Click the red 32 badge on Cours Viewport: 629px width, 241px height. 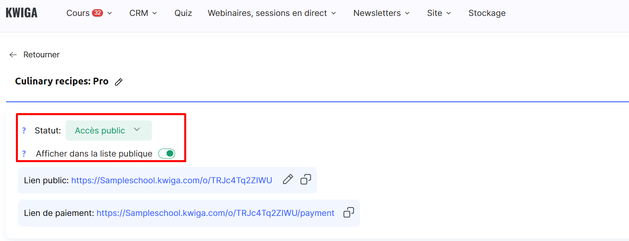coord(97,13)
